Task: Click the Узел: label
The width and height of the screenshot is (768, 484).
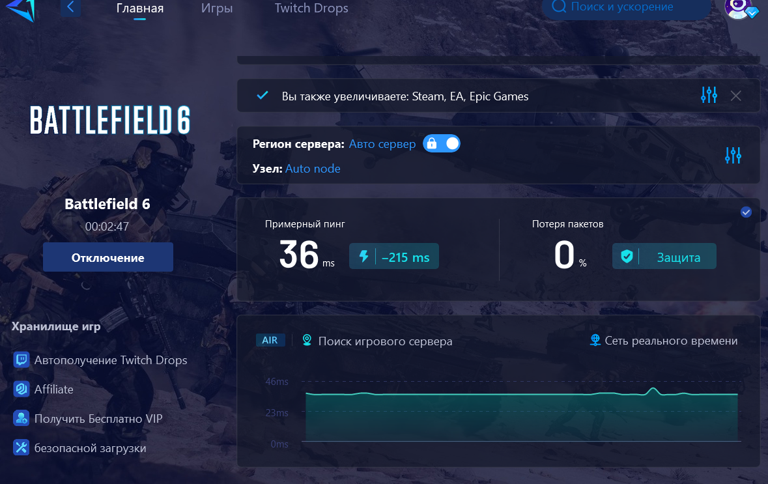Action: pos(267,169)
